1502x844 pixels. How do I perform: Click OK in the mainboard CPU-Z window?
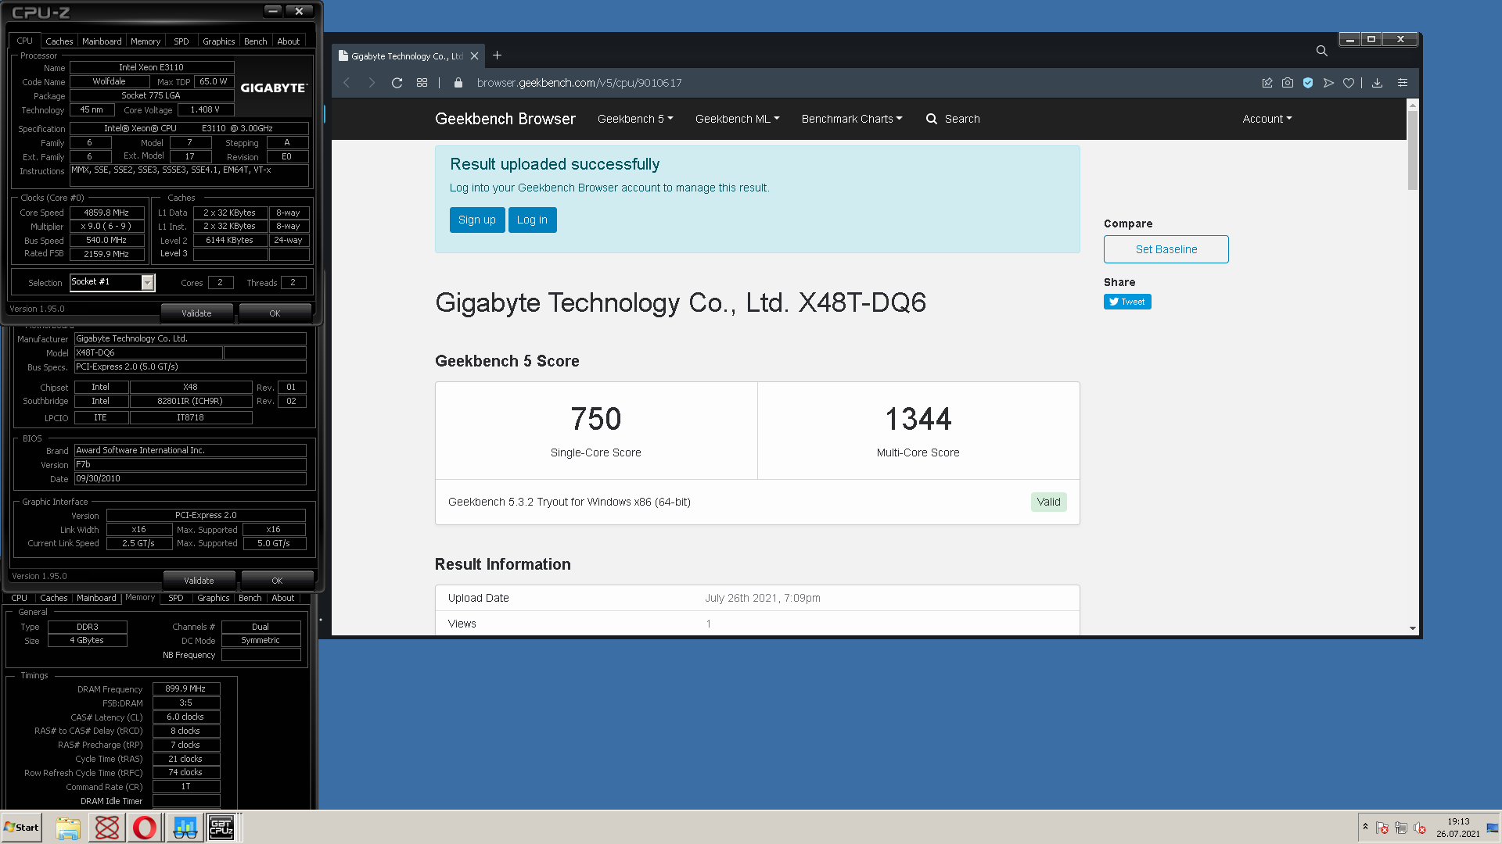(x=277, y=581)
